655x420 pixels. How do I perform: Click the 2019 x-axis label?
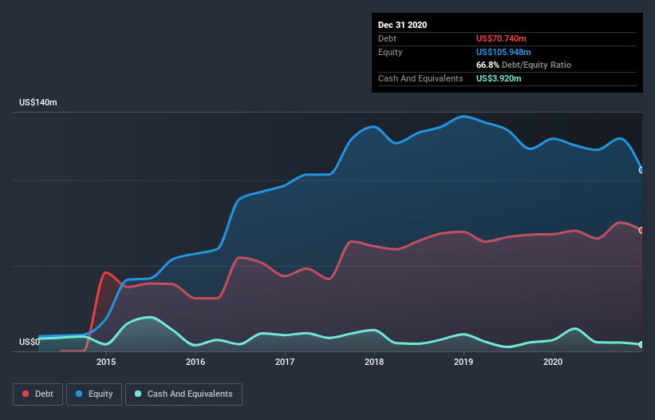click(x=464, y=362)
